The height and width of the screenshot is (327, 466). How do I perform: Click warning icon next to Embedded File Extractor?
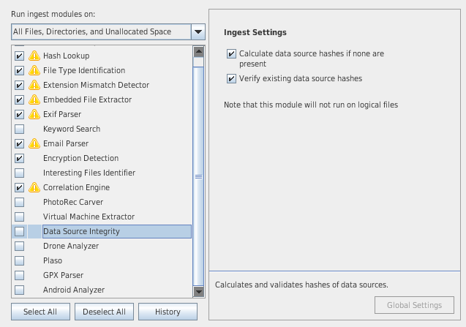[x=34, y=100]
